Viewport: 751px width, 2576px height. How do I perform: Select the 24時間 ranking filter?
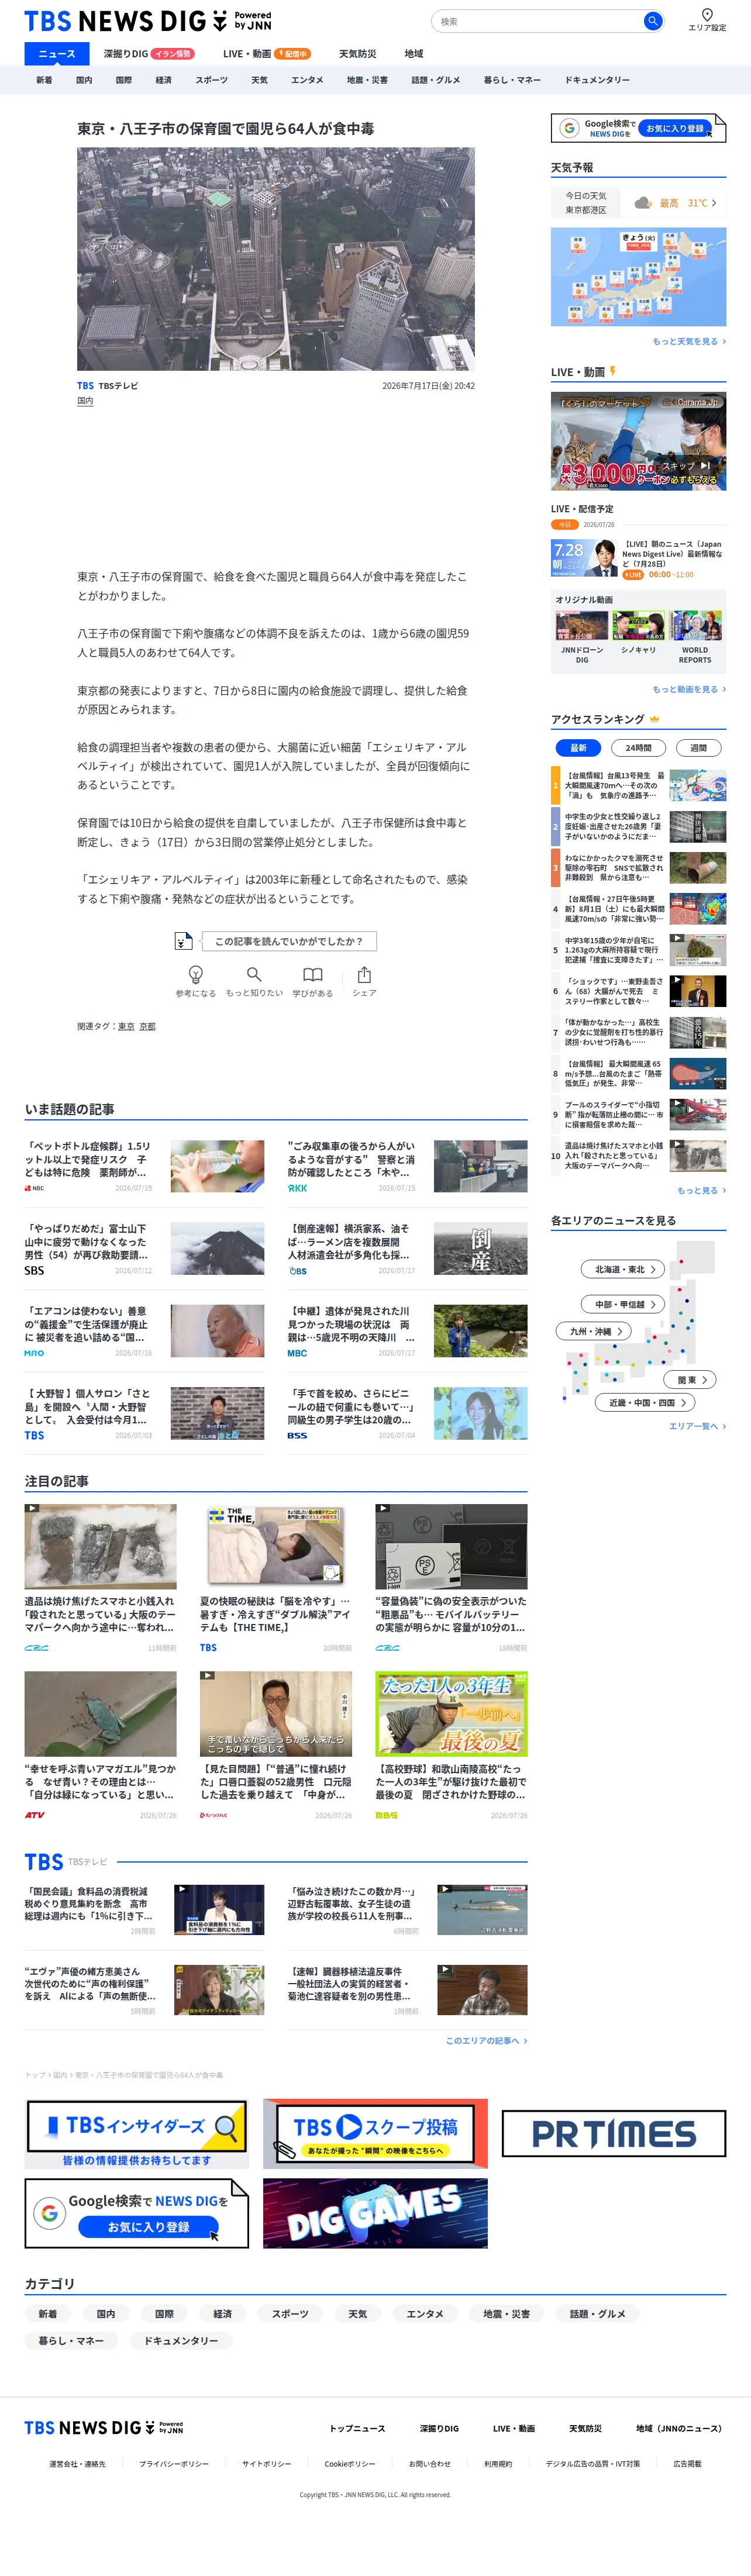(638, 747)
